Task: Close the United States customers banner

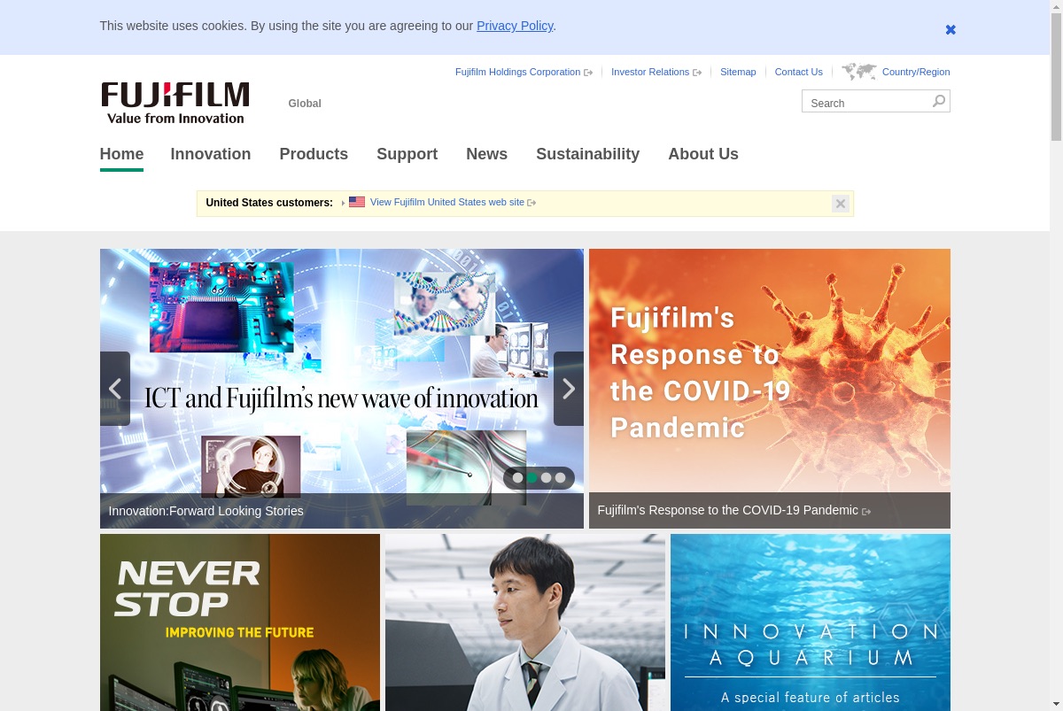Action: pyautogui.click(x=841, y=204)
